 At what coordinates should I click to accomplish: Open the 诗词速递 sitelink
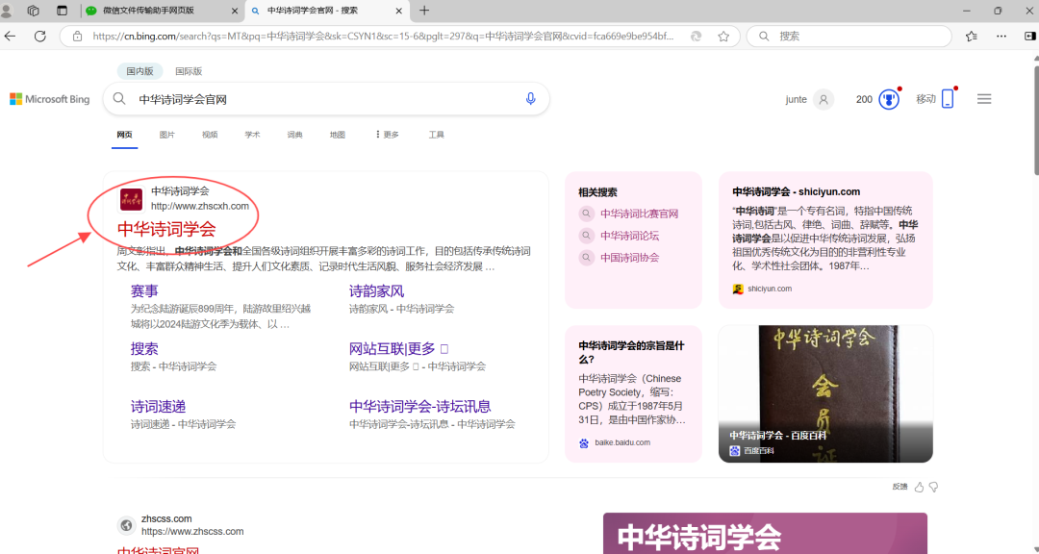pos(158,406)
